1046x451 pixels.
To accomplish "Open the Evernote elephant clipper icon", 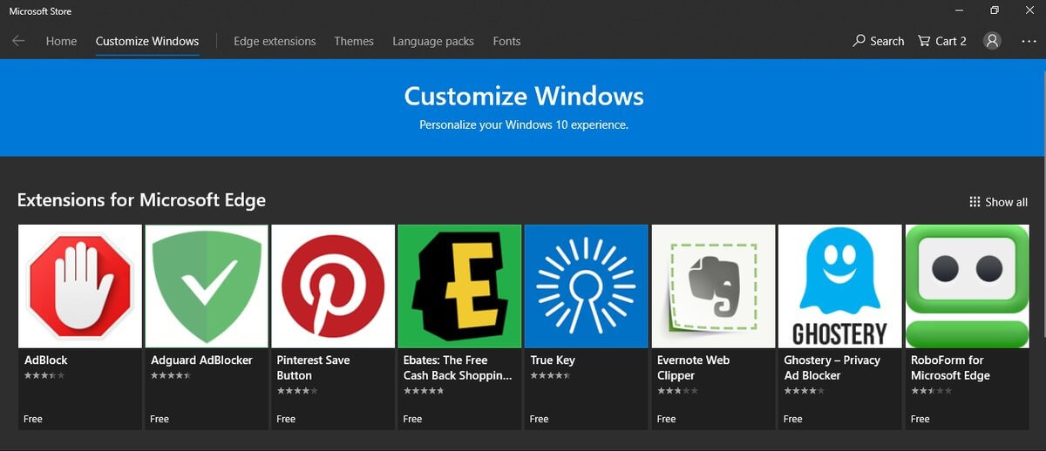I will click(714, 286).
